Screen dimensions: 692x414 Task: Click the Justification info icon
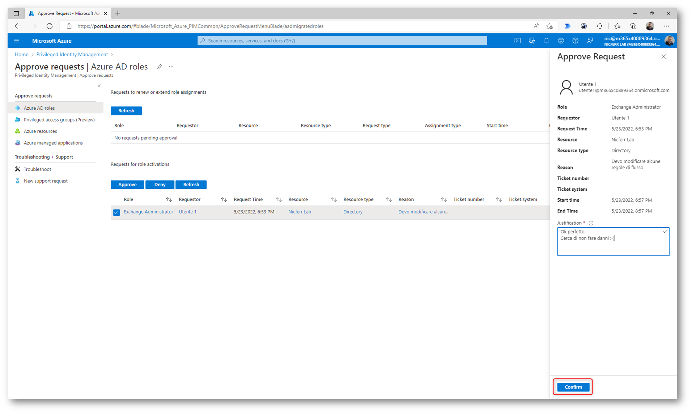tap(591, 223)
